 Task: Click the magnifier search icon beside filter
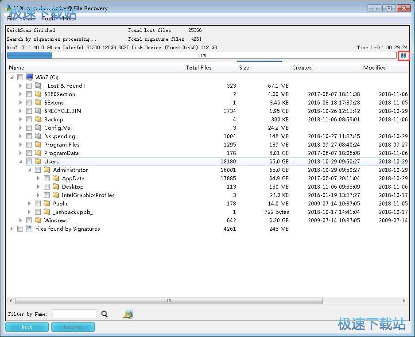point(105,314)
